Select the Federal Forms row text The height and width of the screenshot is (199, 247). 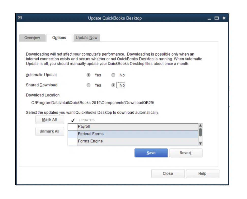click(x=91, y=134)
